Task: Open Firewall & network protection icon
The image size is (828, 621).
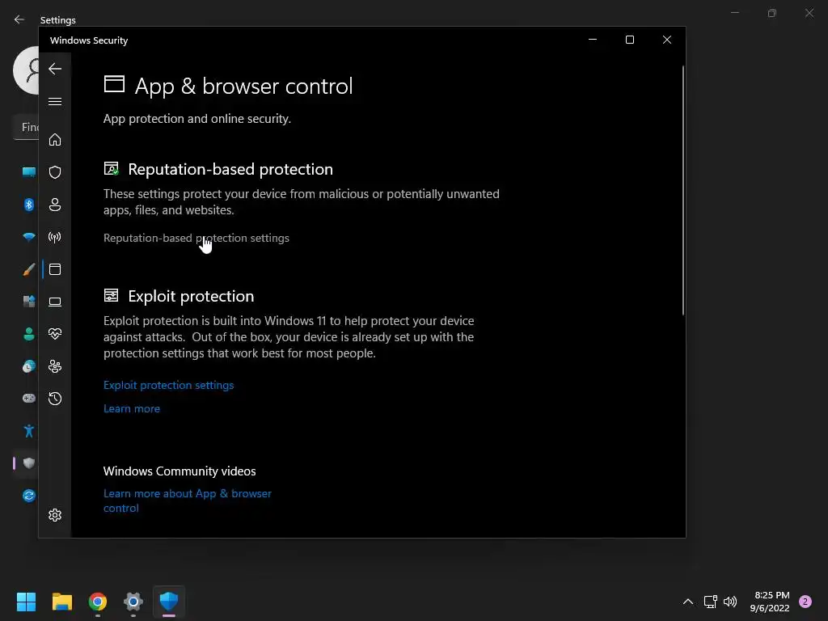Action: pos(55,237)
